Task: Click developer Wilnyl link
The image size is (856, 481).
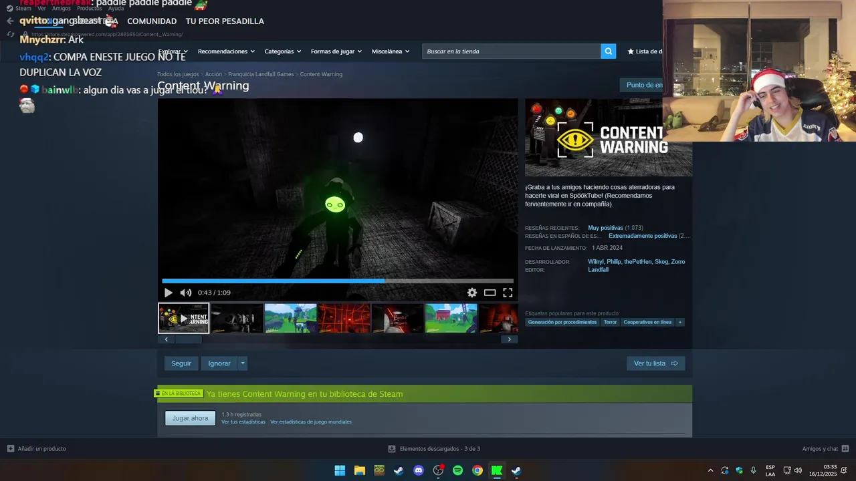Action: click(595, 262)
